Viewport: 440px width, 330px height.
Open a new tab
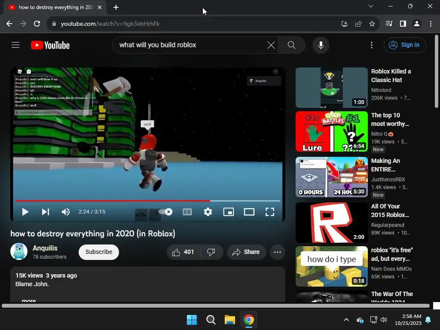[116, 7]
